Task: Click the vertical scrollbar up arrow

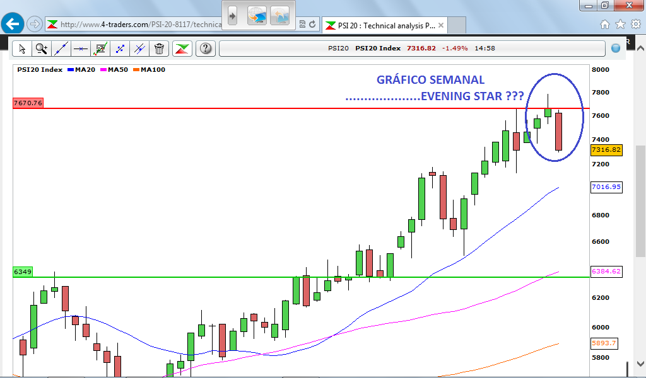Action: (641, 48)
